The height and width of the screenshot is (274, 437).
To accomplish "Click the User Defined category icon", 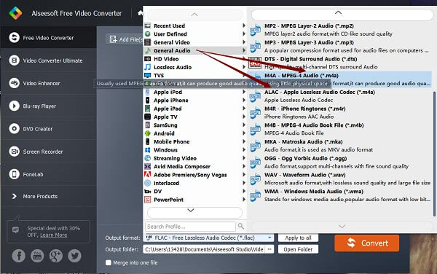I will [148, 34].
